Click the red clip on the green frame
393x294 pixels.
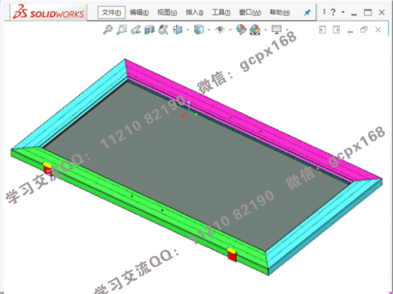(x=232, y=254)
